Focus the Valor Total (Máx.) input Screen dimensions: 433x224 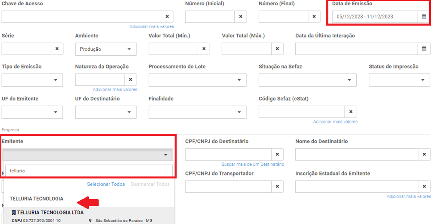click(x=247, y=49)
